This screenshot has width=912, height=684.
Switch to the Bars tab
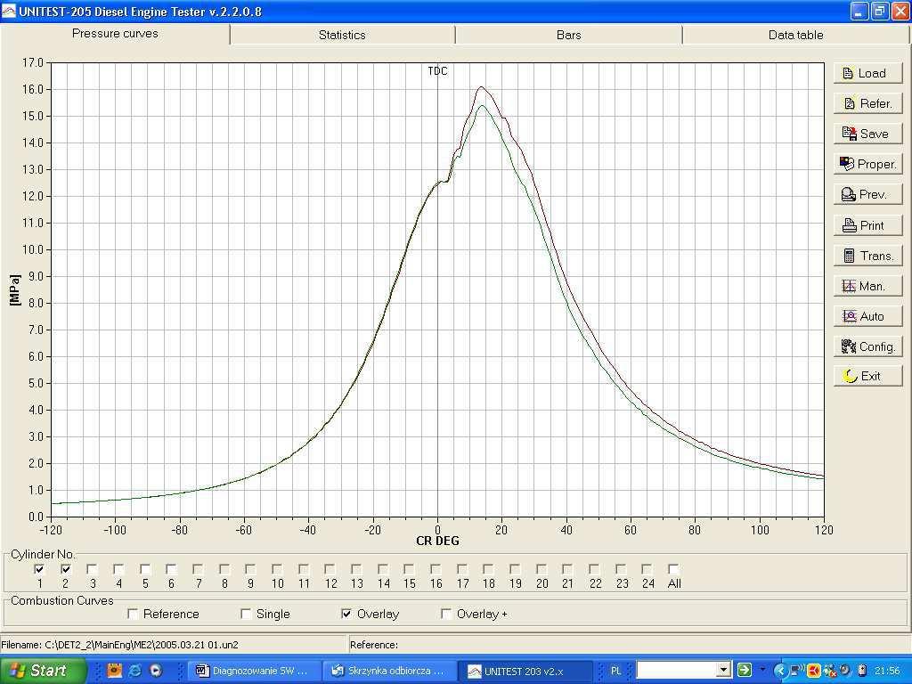click(x=568, y=35)
